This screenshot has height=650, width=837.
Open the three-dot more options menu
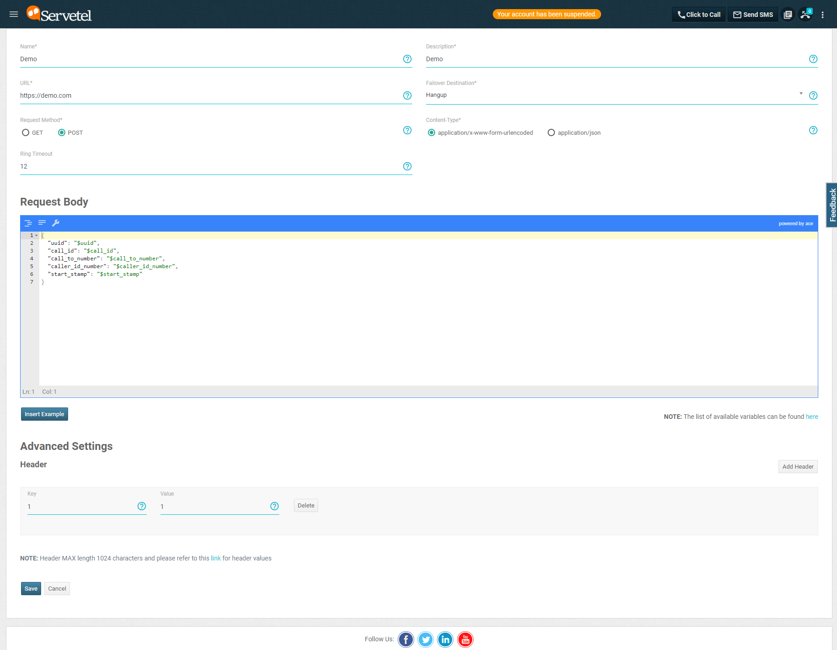click(x=822, y=15)
